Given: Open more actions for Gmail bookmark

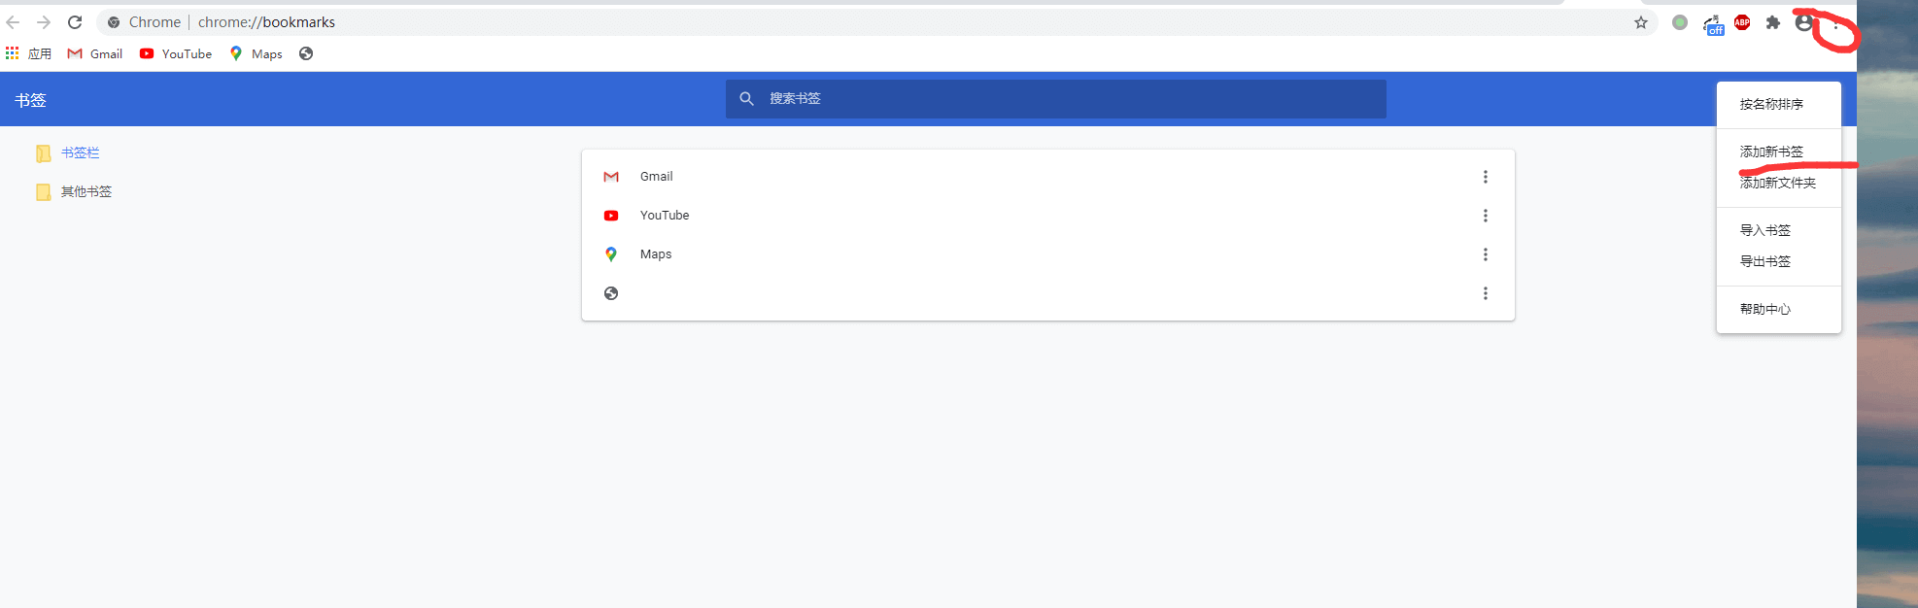Looking at the screenshot, I should tap(1485, 177).
